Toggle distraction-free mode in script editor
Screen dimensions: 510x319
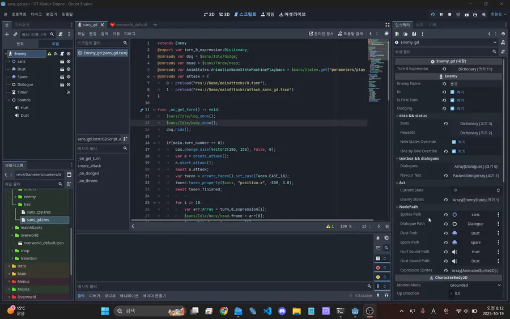click(388, 25)
